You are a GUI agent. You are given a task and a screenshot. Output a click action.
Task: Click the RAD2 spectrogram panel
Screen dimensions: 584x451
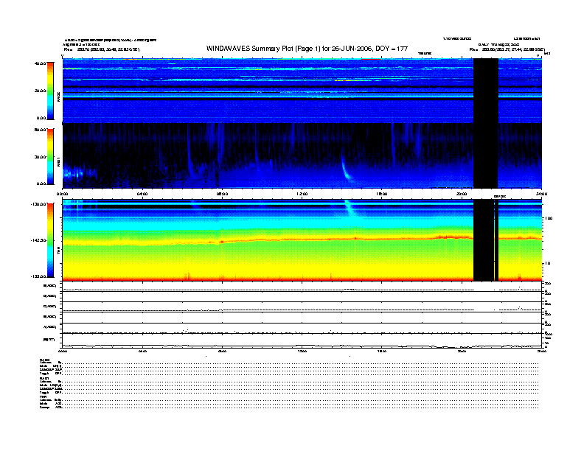302,91
